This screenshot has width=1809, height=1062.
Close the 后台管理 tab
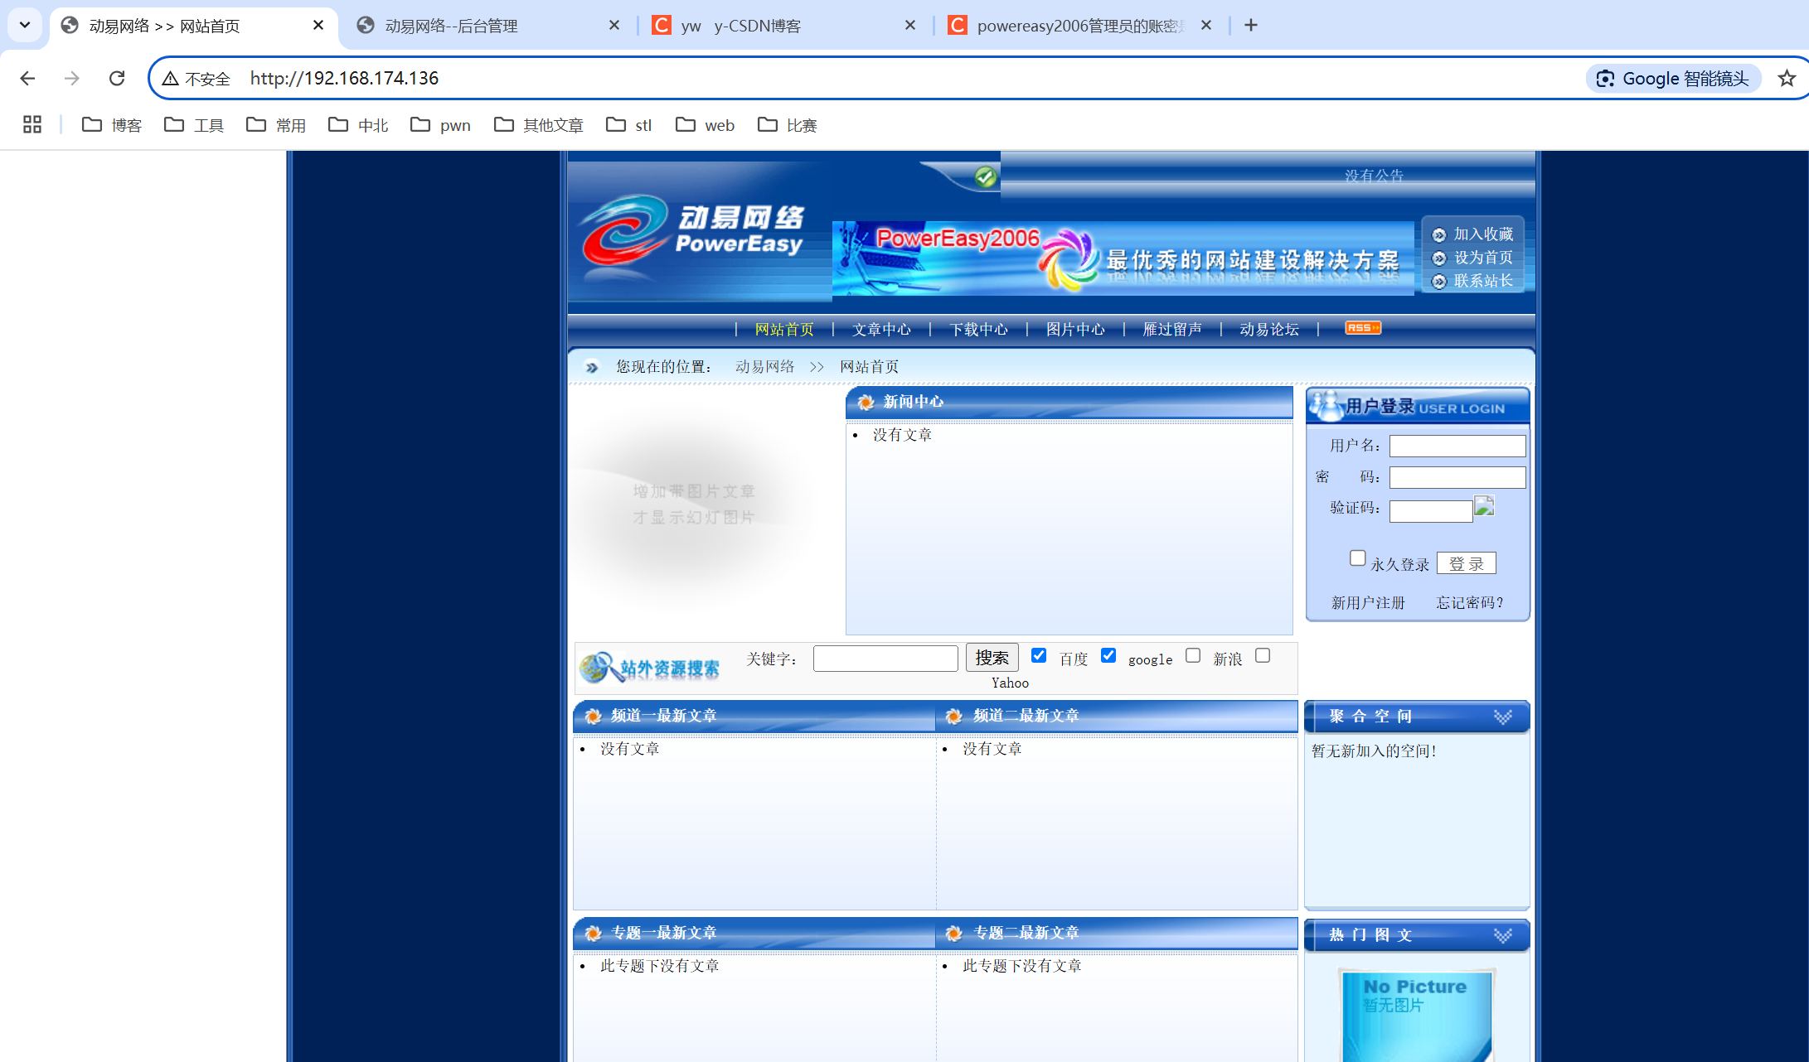614,26
